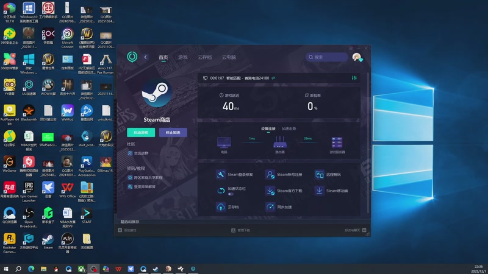Viewport: 488px width, 274px height.
Task: Open the Windows Start menu
Action: pos(5,269)
